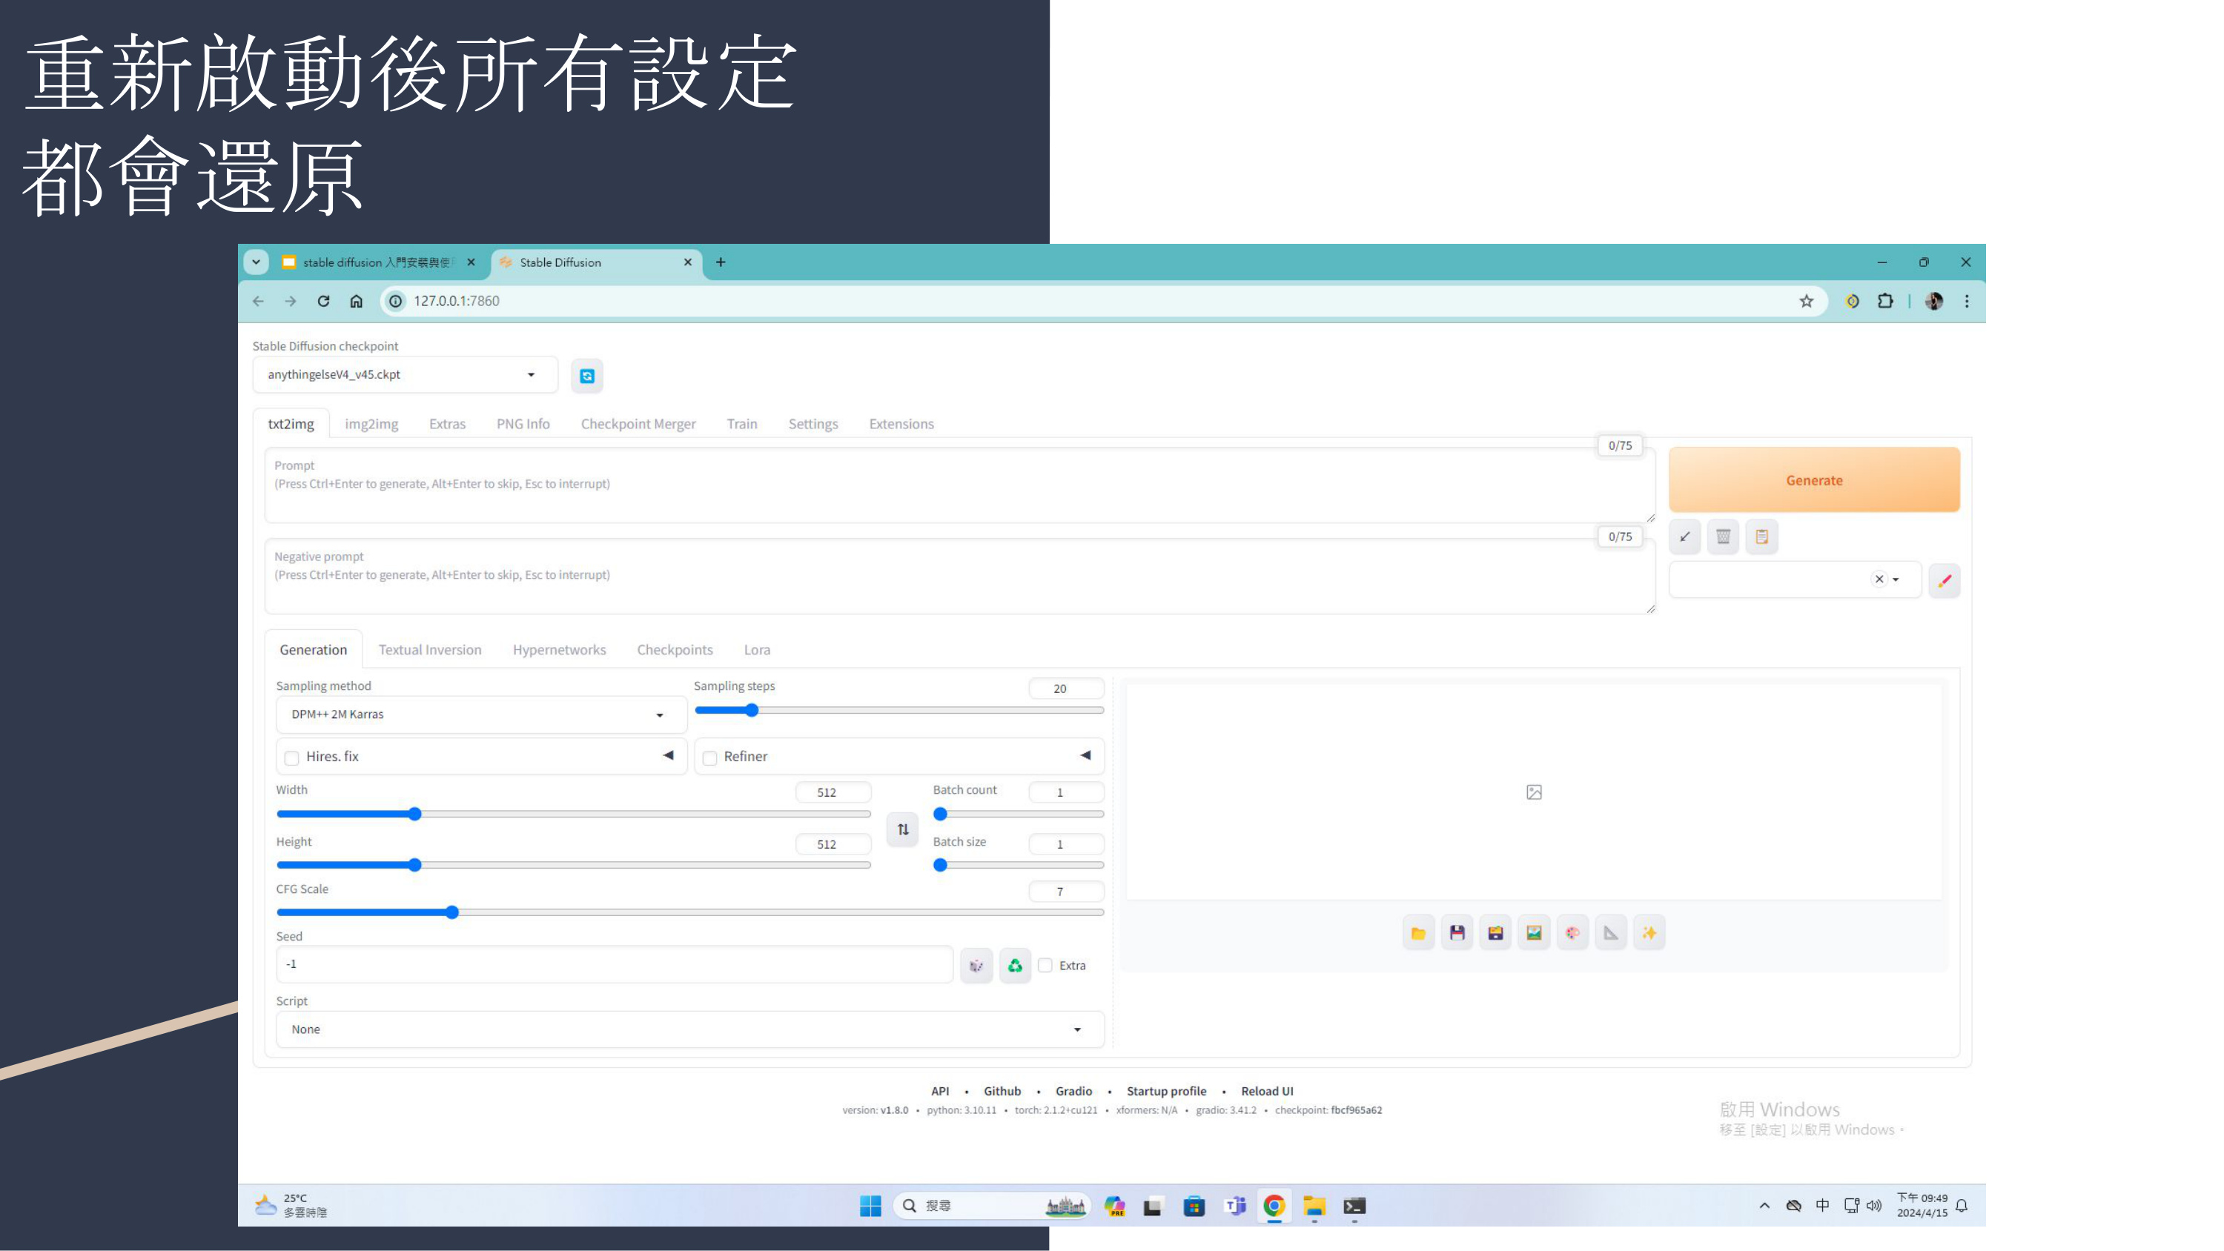Open Chrome menu three dots
Image resolution: width=2224 pixels, height=1251 pixels.
pyautogui.click(x=1967, y=300)
